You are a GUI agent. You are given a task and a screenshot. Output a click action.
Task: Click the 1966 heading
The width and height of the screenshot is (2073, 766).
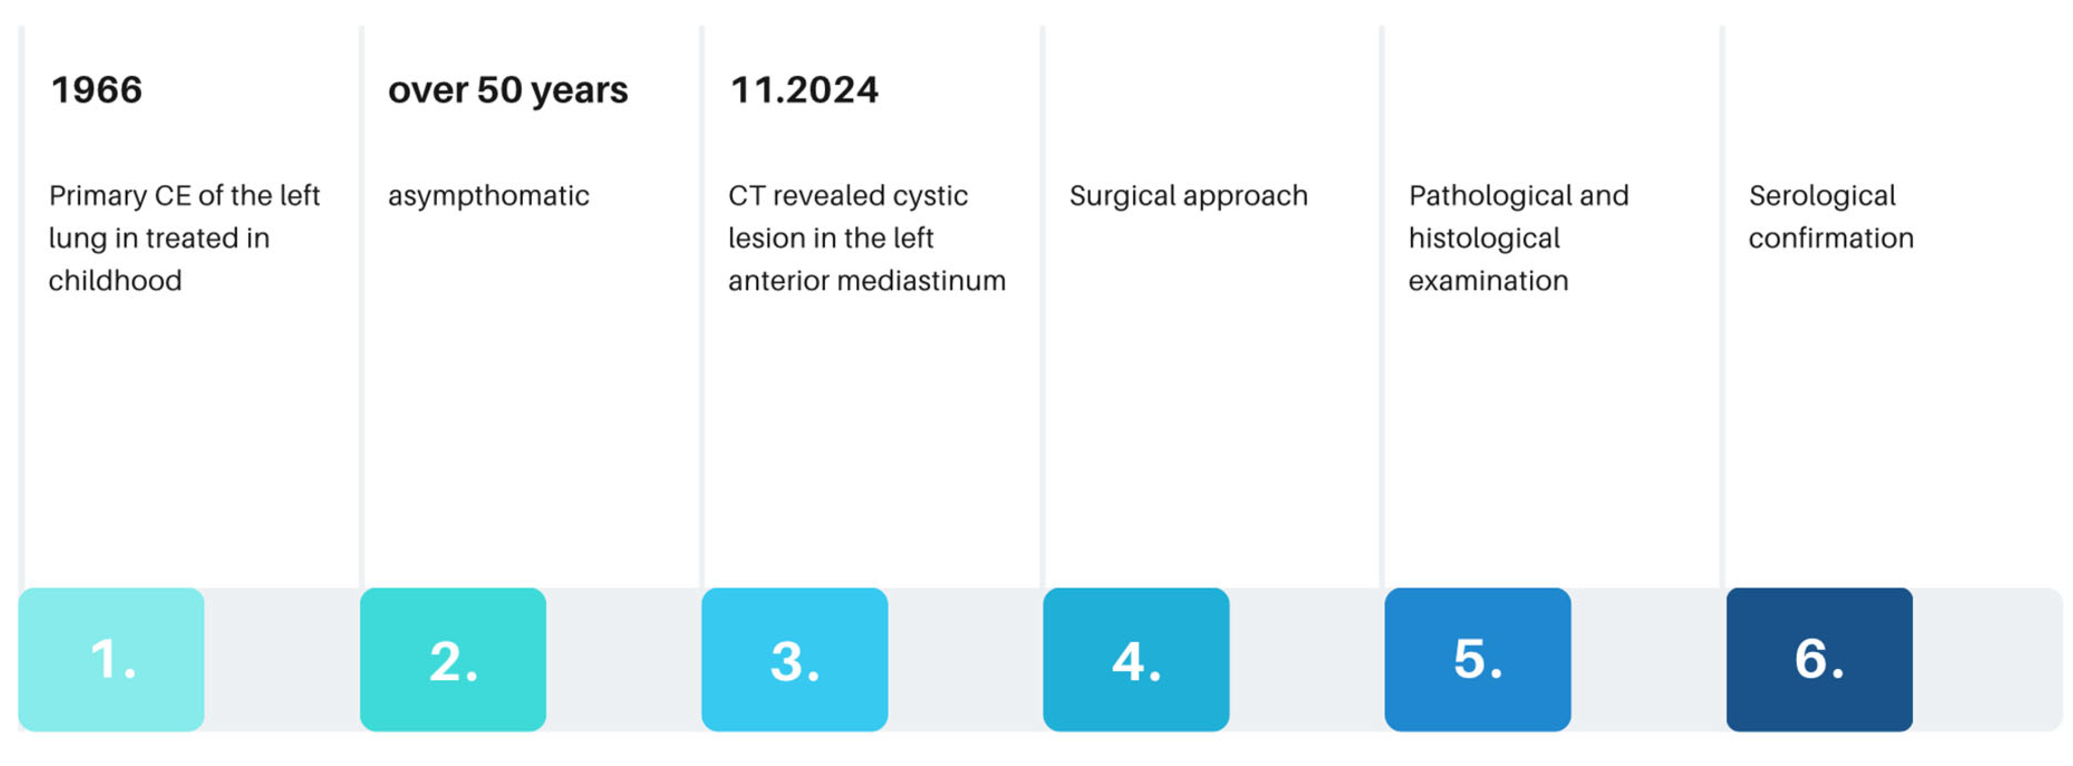[97, 89]
